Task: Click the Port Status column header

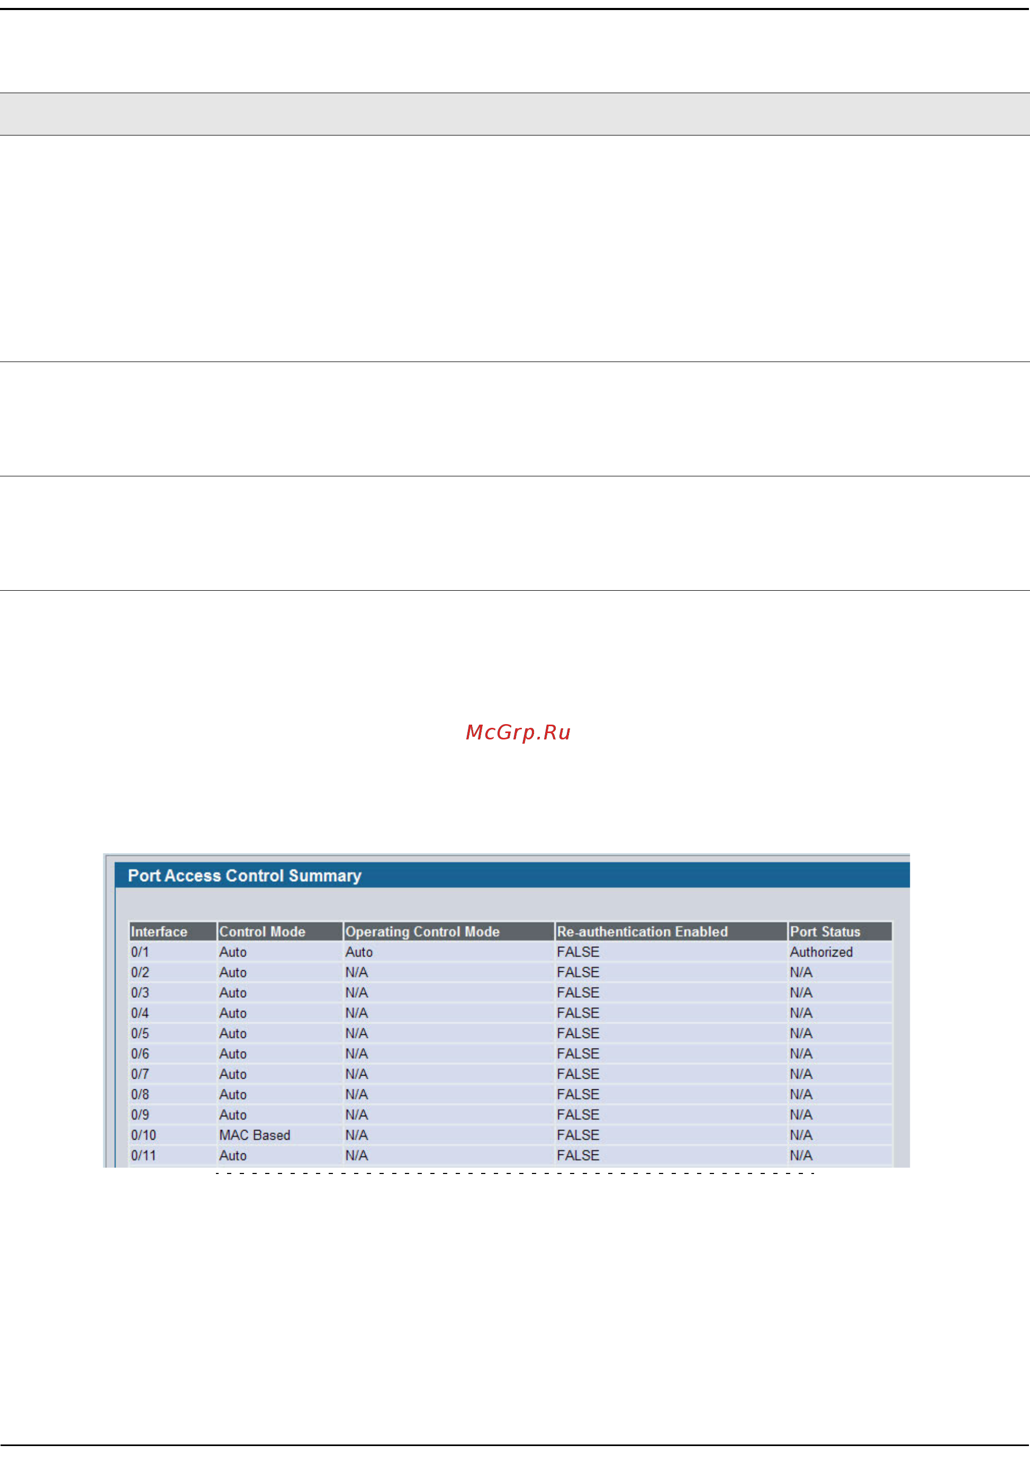Action: coord(839,931)
